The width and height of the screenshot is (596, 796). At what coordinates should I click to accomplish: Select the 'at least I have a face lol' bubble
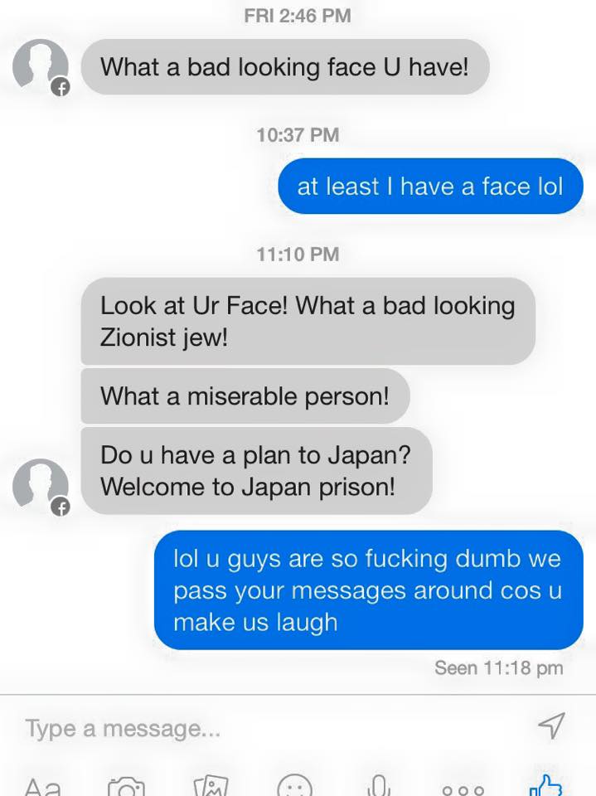[x=430, y=186]
